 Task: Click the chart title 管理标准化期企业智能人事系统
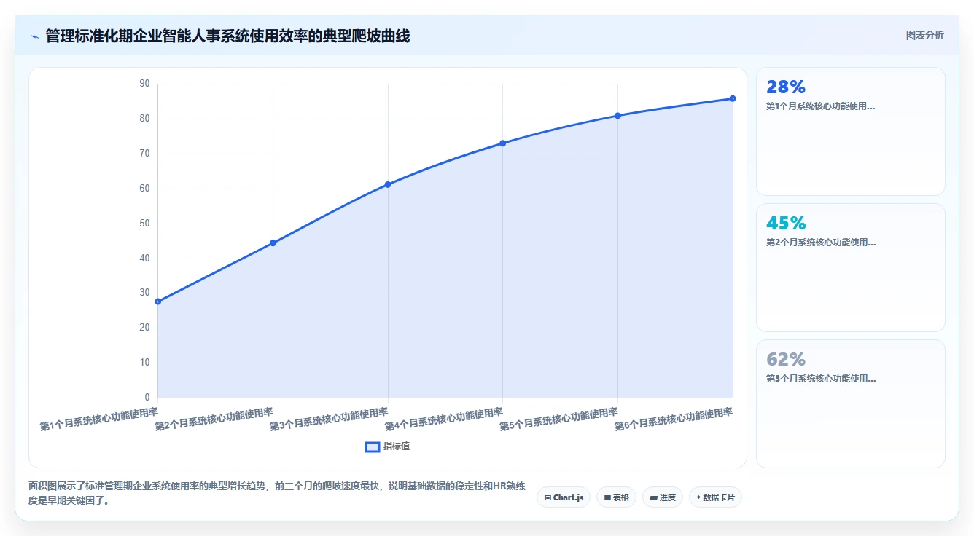pos(227,36)
